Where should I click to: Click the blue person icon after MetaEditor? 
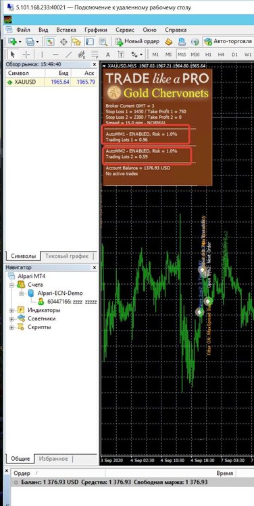coord(182,41)
